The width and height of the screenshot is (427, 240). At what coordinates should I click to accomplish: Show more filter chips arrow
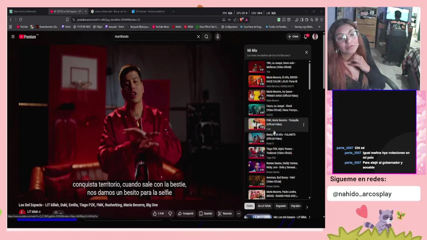coord(307,207)
